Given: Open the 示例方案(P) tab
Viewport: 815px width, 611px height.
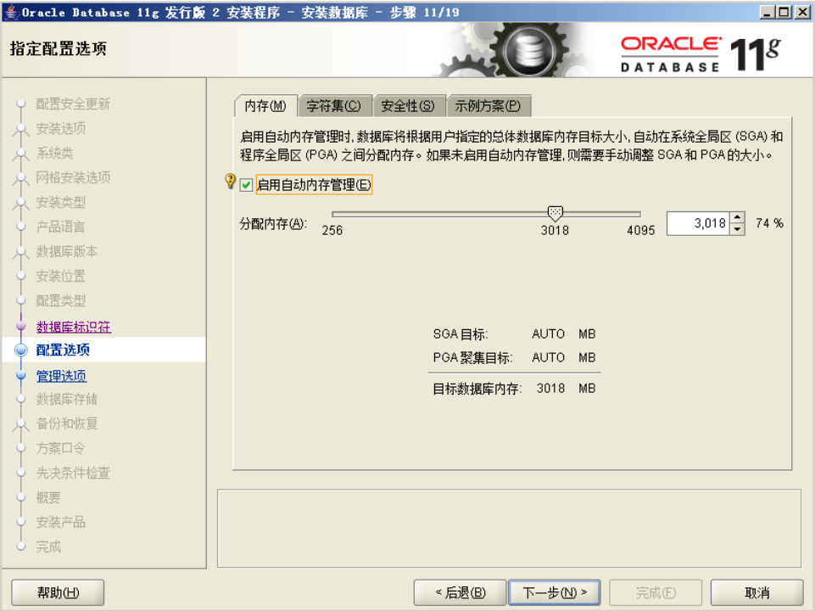Looking at the screenshot, I should (x=488, y=105).
